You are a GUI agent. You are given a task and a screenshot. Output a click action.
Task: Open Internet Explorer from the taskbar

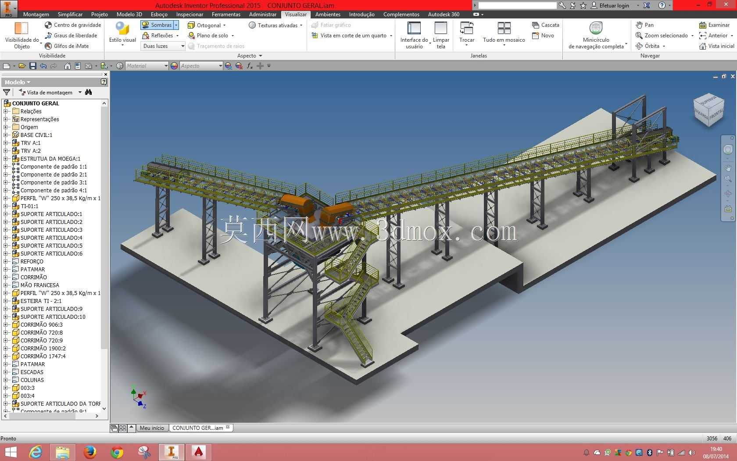(x=35, y=452)
